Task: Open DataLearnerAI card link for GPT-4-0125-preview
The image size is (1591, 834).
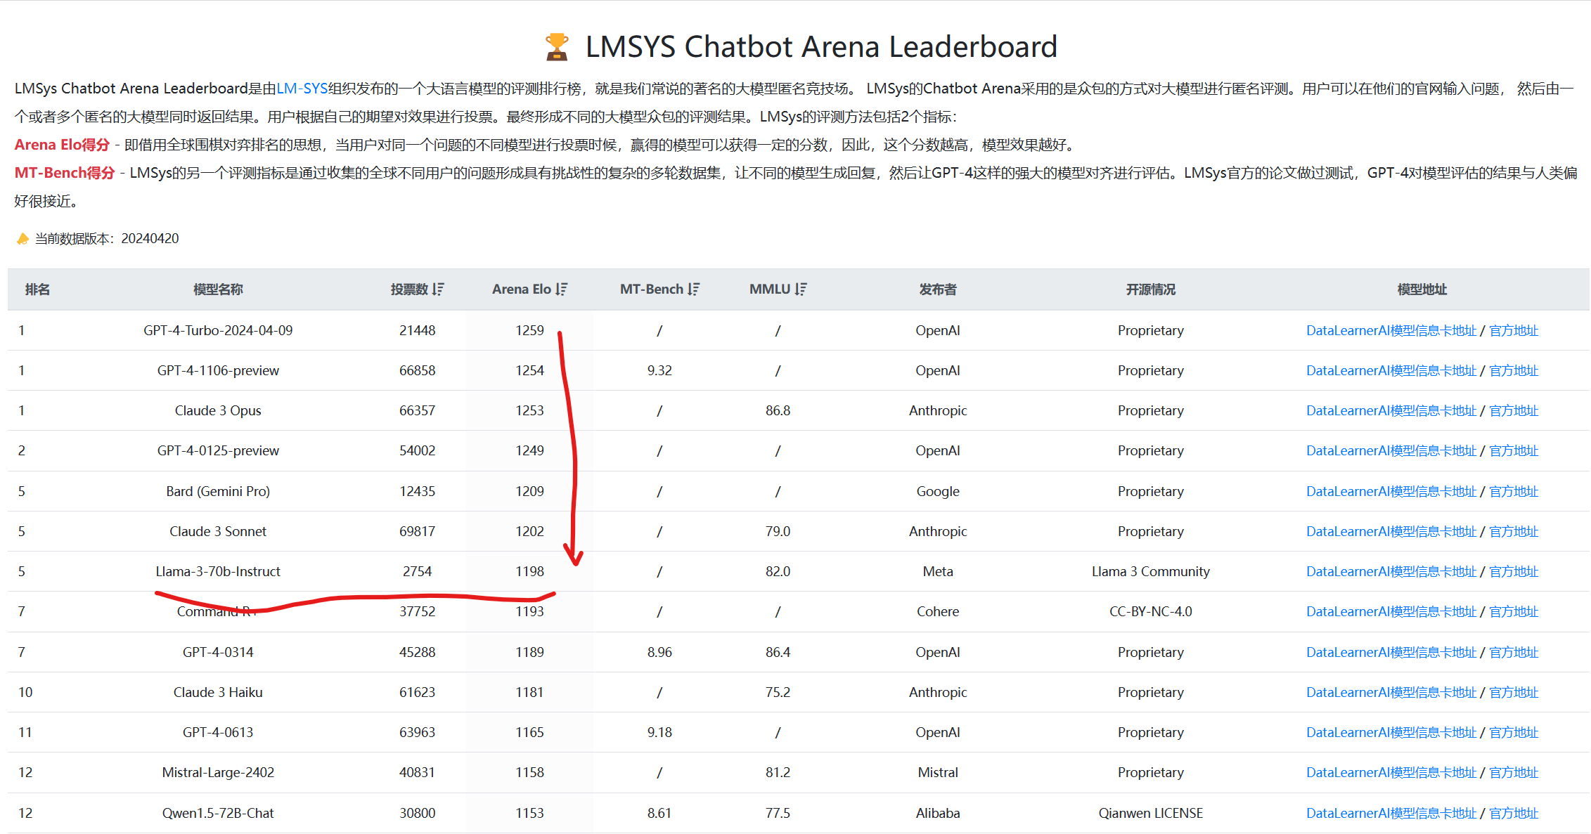Action: tap(1391, 450)
